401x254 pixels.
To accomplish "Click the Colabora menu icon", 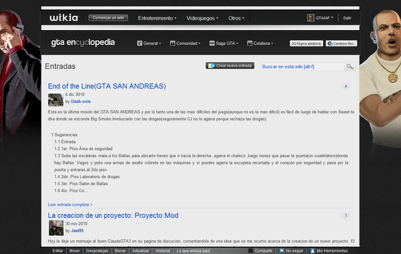I will 249,43.
